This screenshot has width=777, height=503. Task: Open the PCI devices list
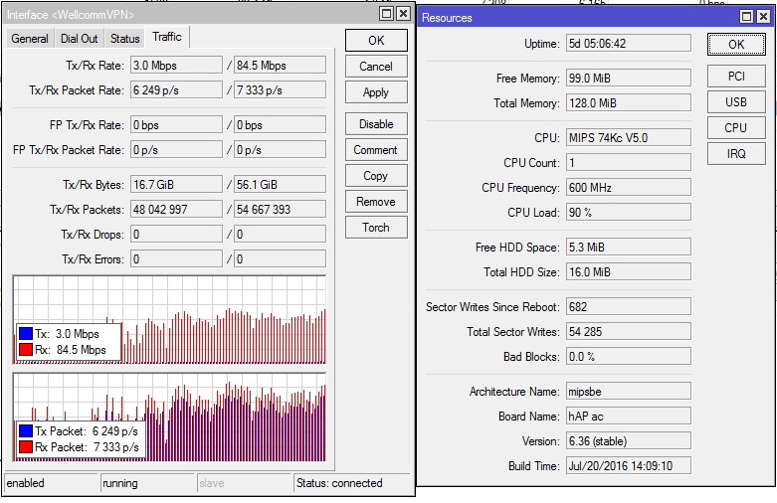click(x=736, y=77)
